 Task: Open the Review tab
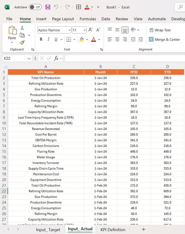[122, 19]
